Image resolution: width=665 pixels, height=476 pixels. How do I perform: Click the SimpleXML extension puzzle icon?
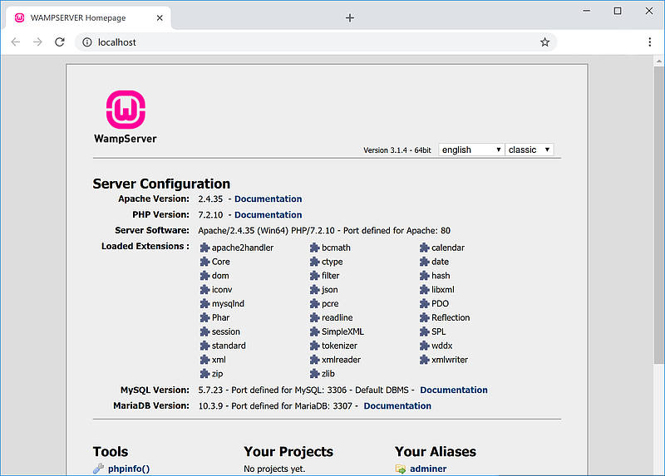[x=315, y=331]
